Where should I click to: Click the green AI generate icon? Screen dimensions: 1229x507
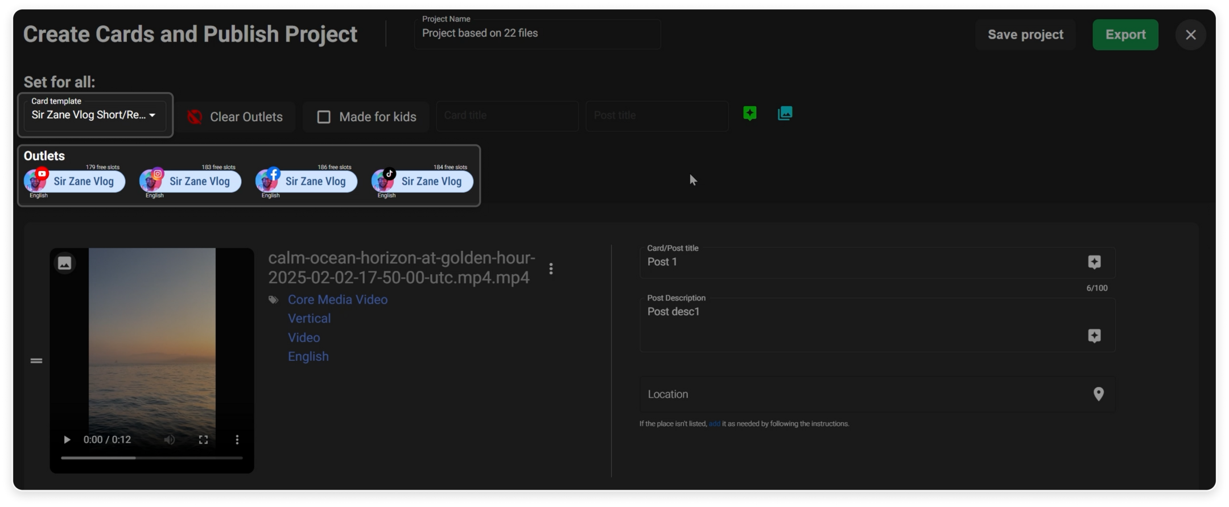click(x=749, y=113)
